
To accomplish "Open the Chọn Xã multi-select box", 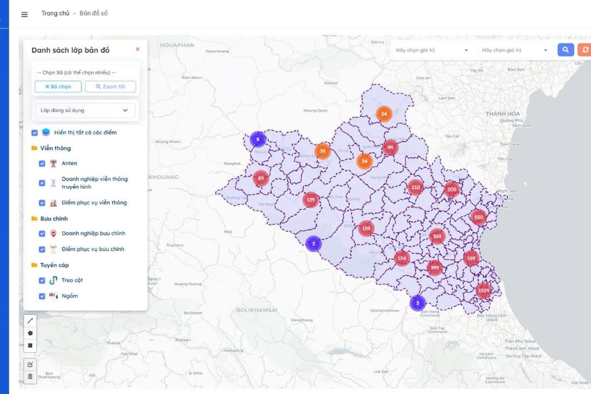I will (85, 72).
